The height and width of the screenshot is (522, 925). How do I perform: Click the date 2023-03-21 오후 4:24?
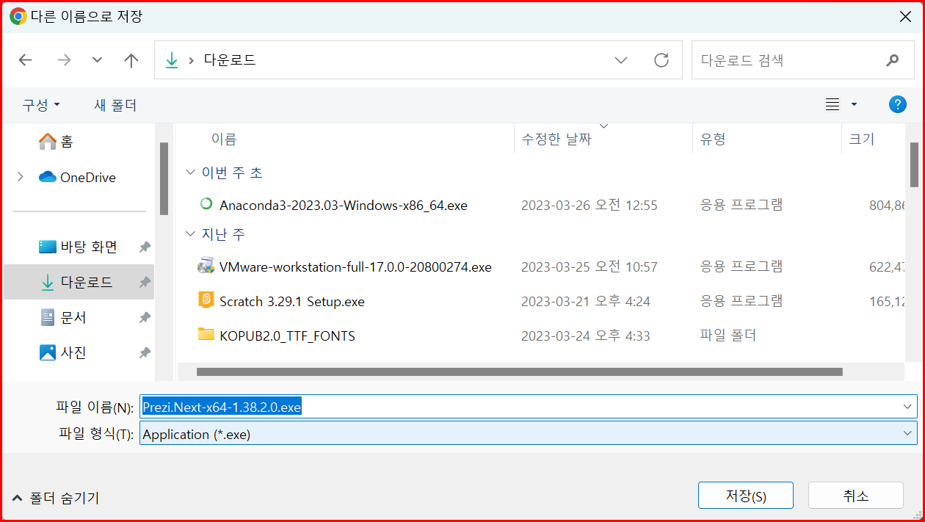tap(585, 301)
